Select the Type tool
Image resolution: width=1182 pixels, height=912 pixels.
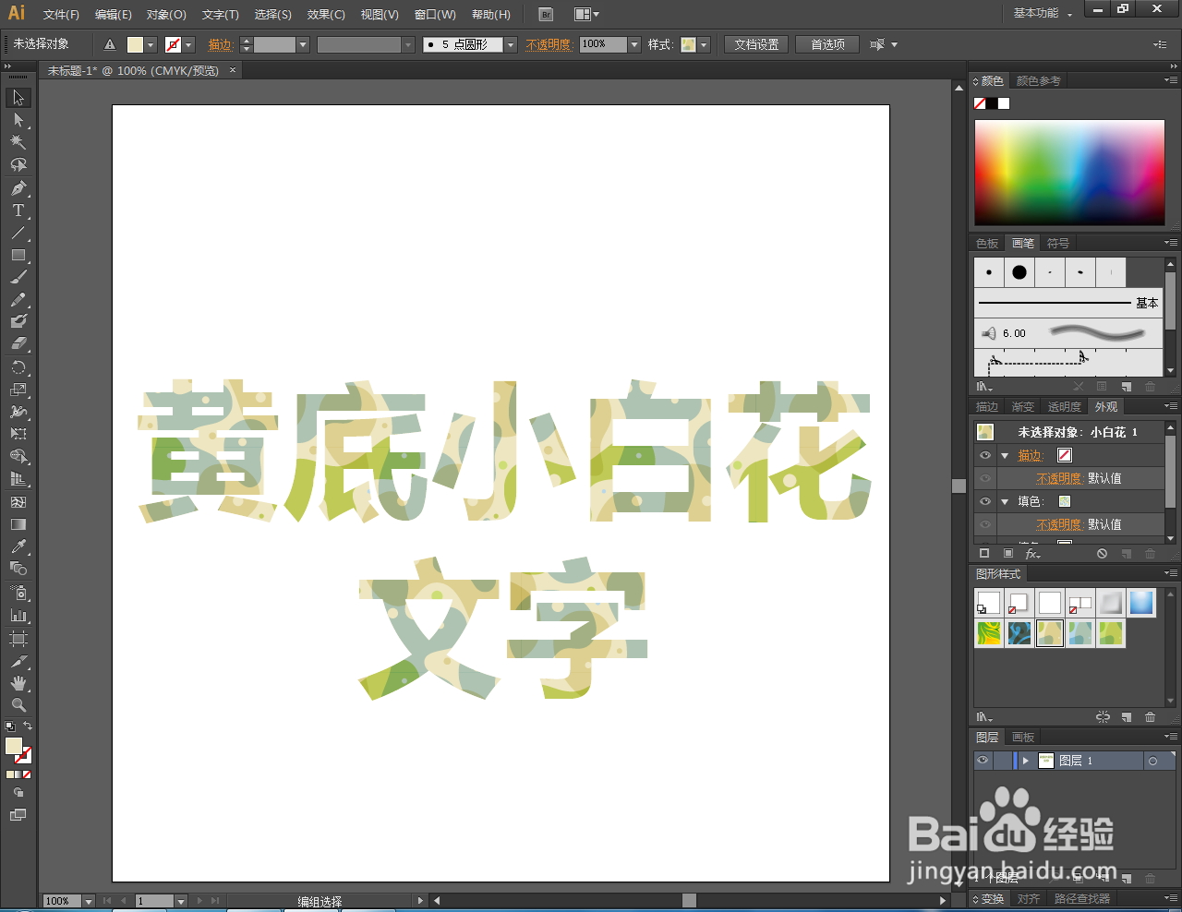pos(18,210)
